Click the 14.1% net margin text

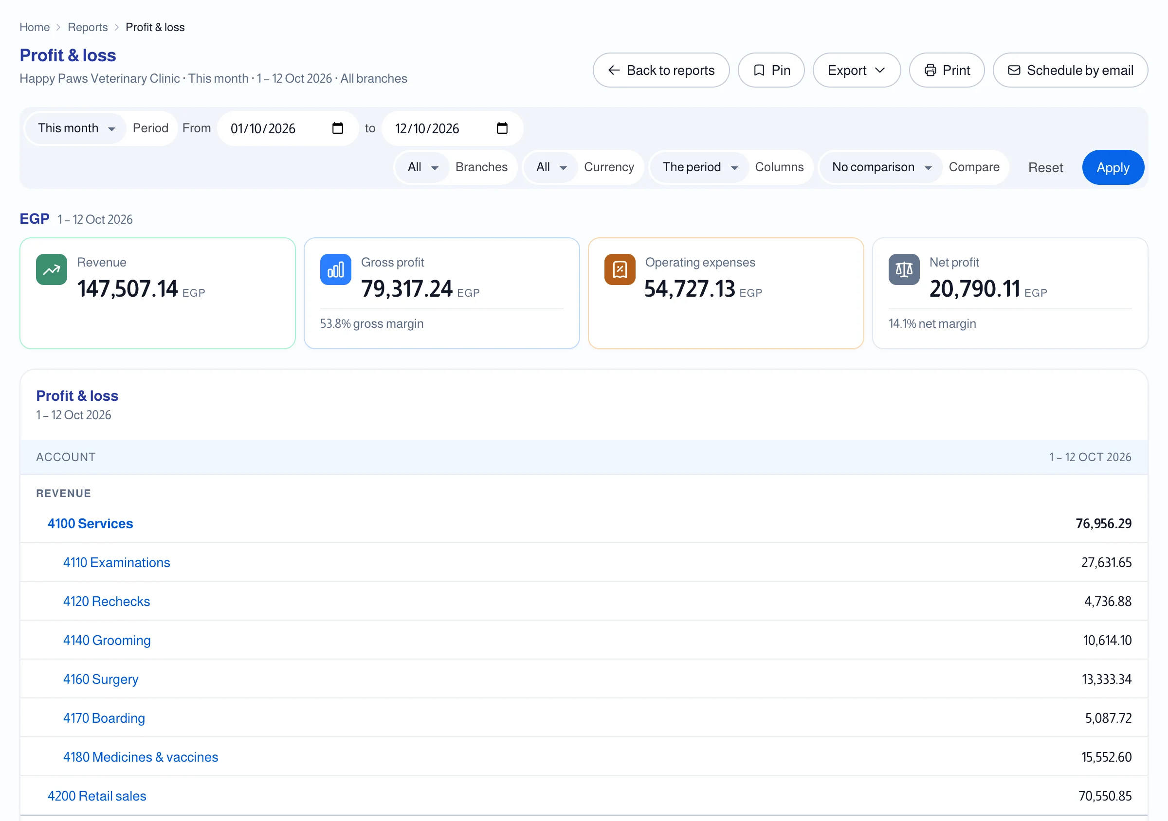coord(932,324)
